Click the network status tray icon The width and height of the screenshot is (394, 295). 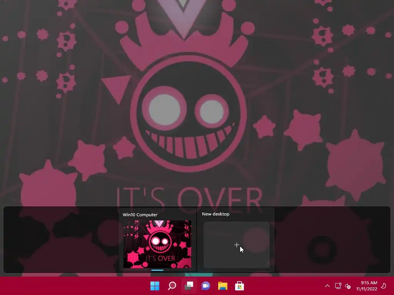338,286
